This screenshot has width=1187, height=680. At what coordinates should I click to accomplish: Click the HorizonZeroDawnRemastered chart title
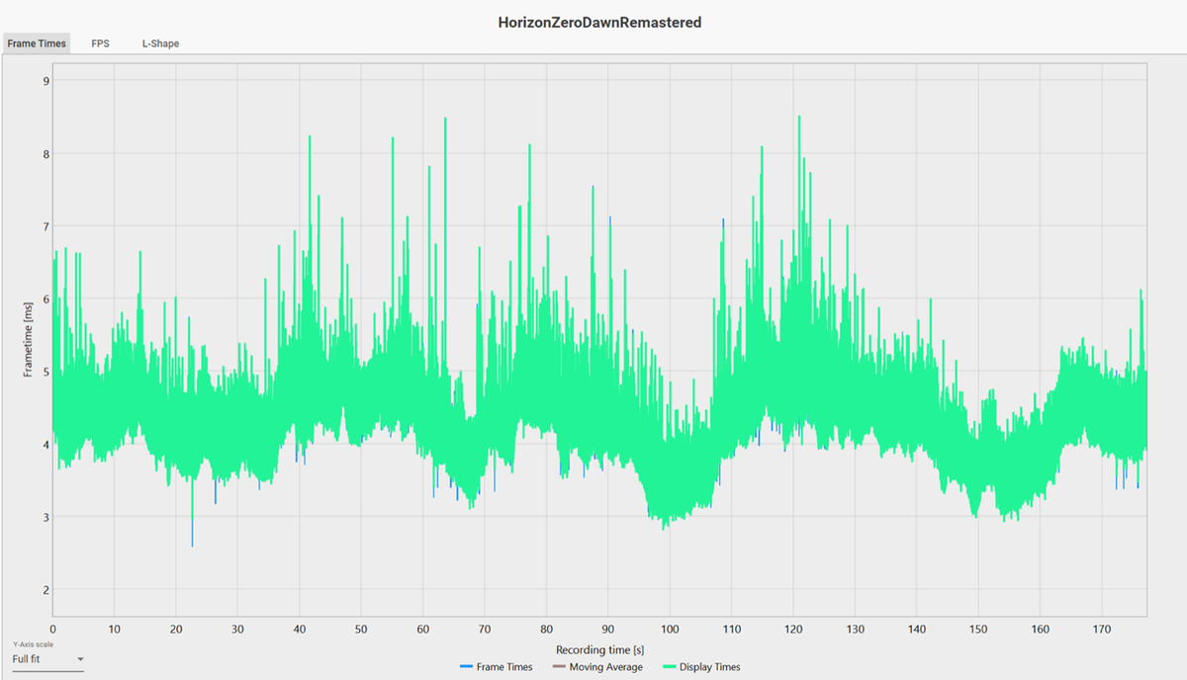click(x=600, y=22)
